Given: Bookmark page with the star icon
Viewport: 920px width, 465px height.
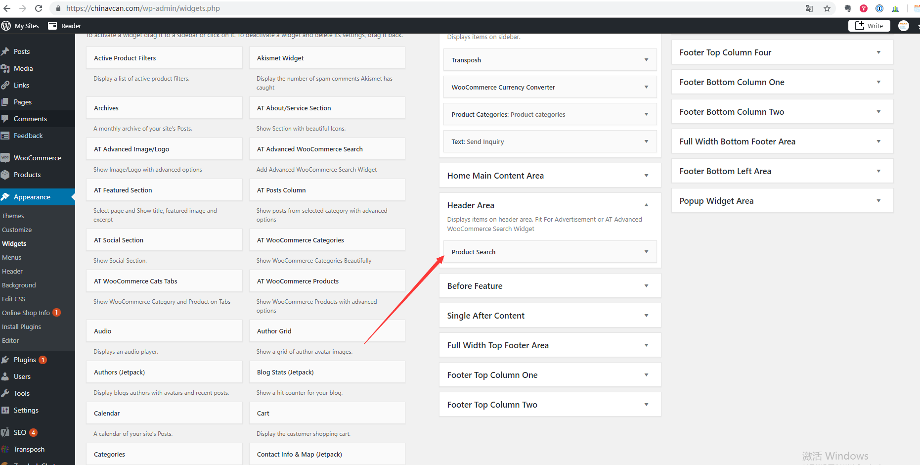Looking at the screenshot, I should 827,8.
